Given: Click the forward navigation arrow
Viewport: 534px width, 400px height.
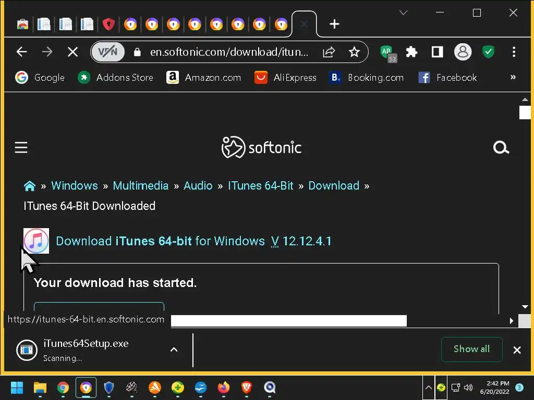Looking at the screenshot, I should pyautogui.click(x=47, y=52).
